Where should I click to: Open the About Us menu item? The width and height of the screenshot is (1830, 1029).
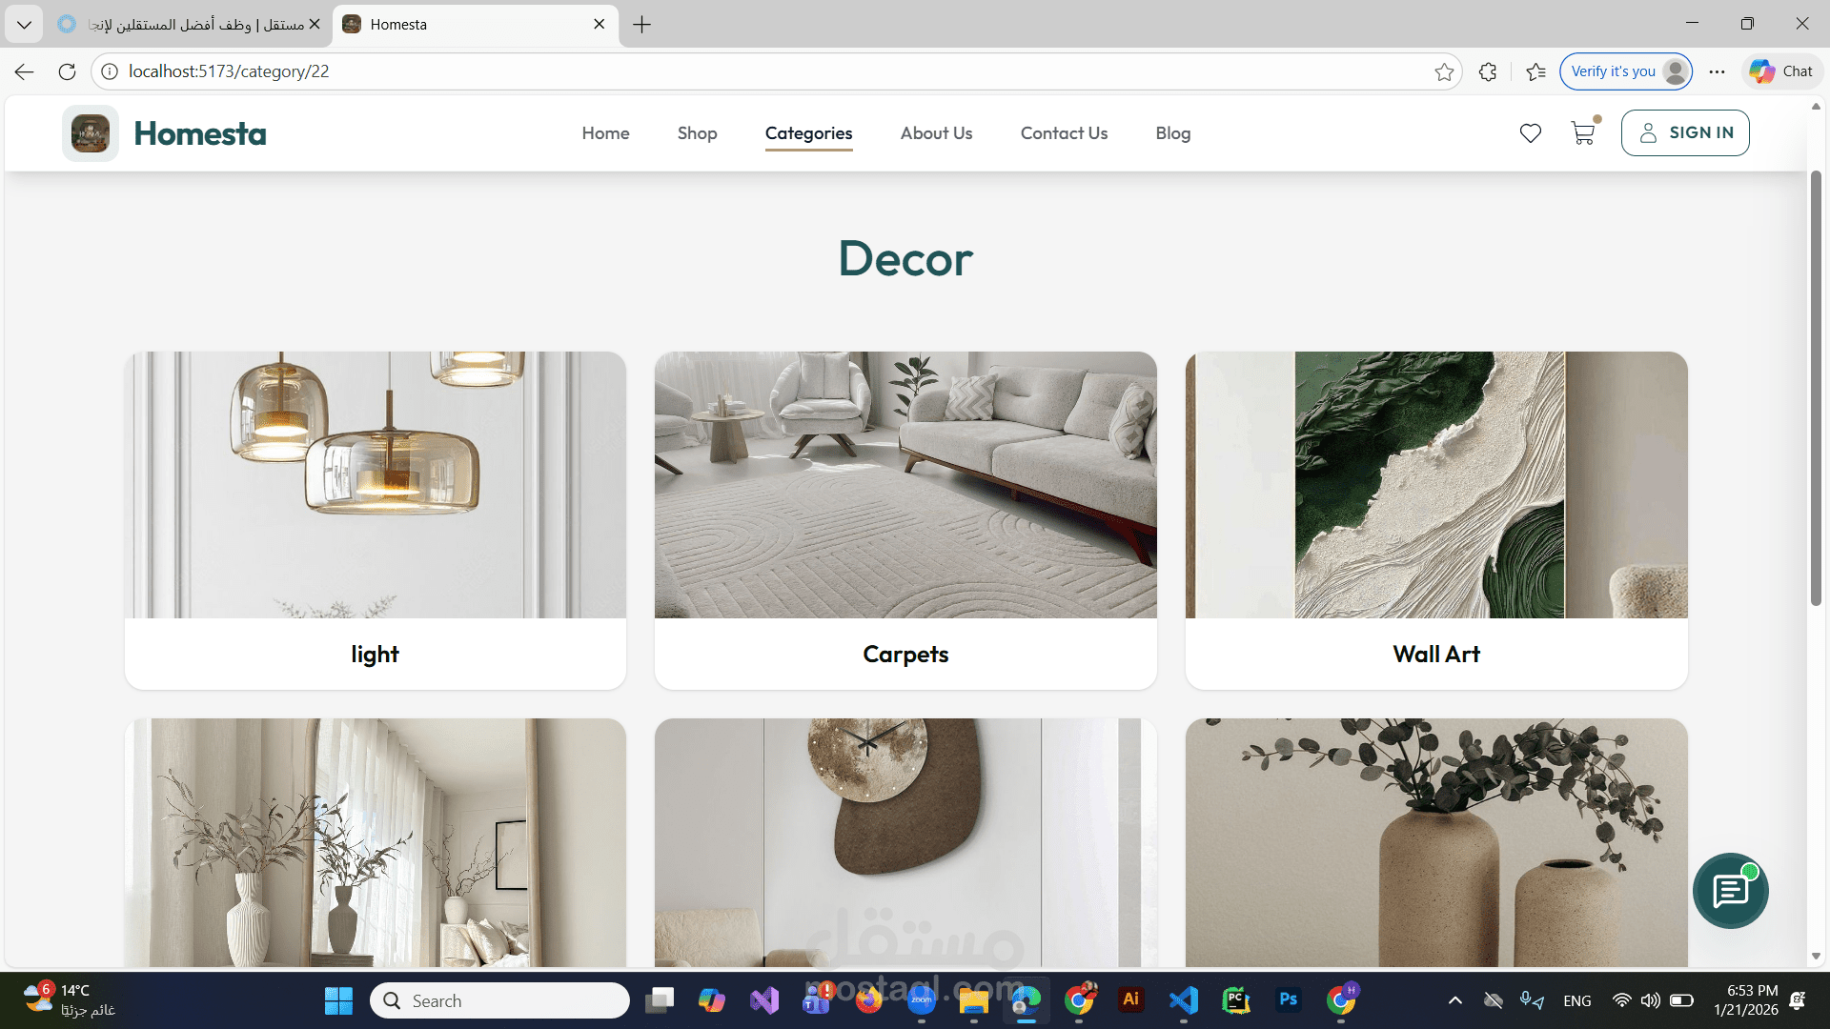pos(936,133)
